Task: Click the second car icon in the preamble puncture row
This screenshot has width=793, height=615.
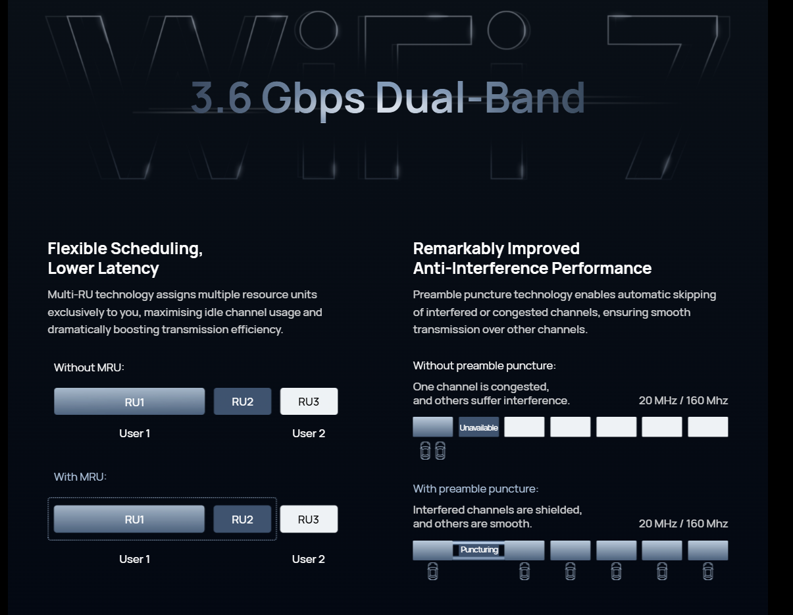Action: coord(524,571)
